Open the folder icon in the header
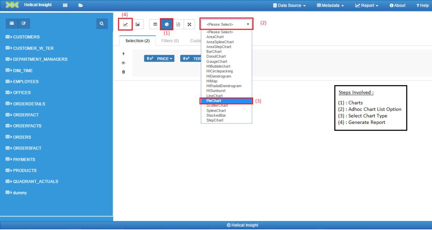432x230 pixels. pos(80,5)
